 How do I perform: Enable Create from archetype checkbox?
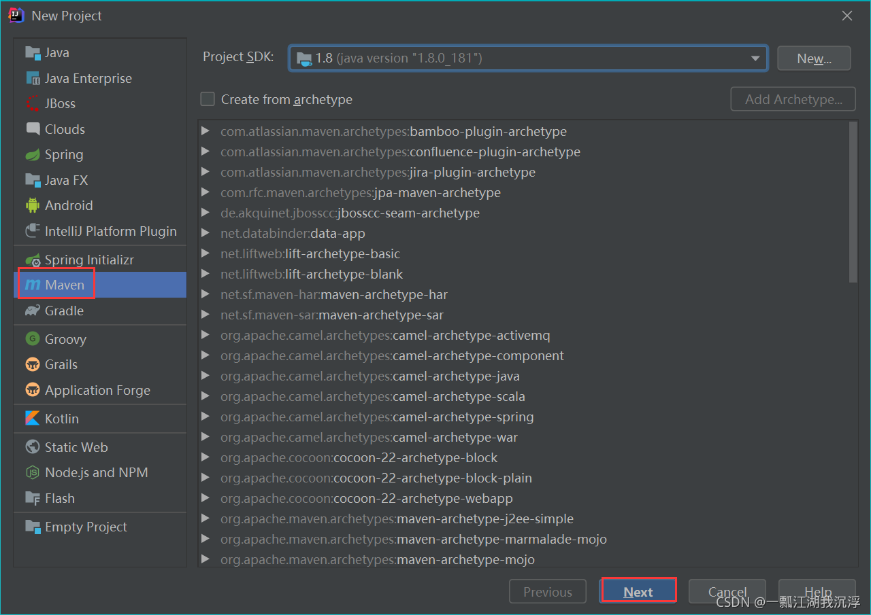point(208,99)
